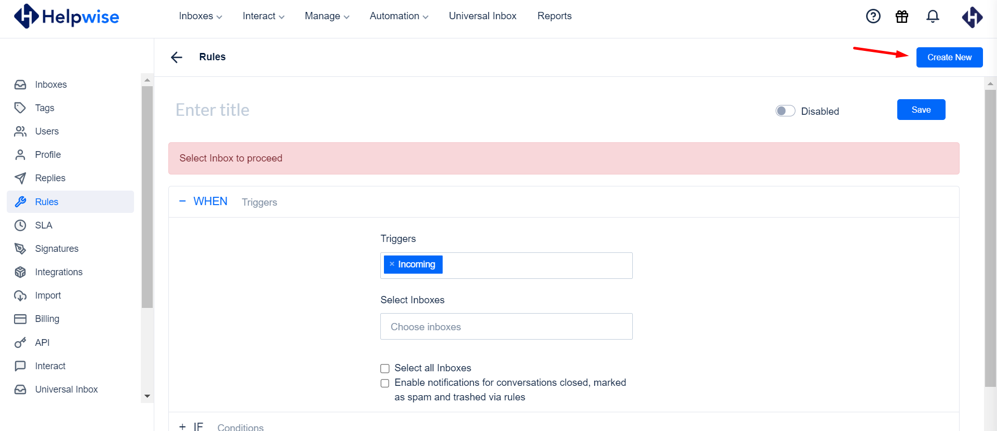997x431 pixels.
Task: Open the Automation top menu dropdown
Action: 399,16
